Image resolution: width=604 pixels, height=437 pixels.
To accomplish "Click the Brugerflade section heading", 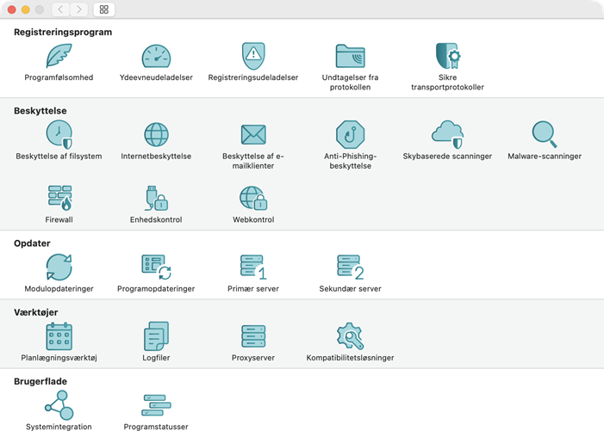I will click(x=40, y=382).
